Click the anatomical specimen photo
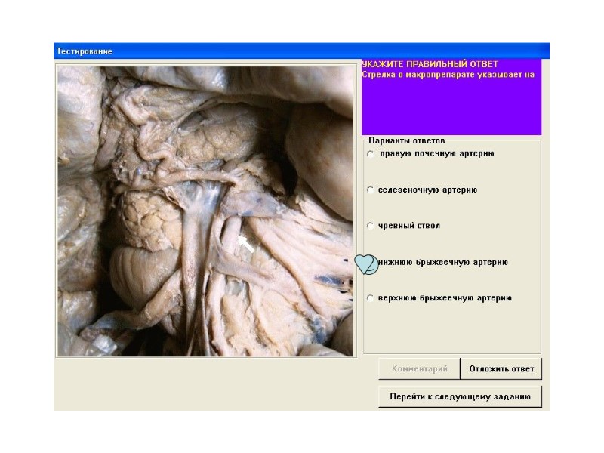604x453 pixels. click(205, 211)
